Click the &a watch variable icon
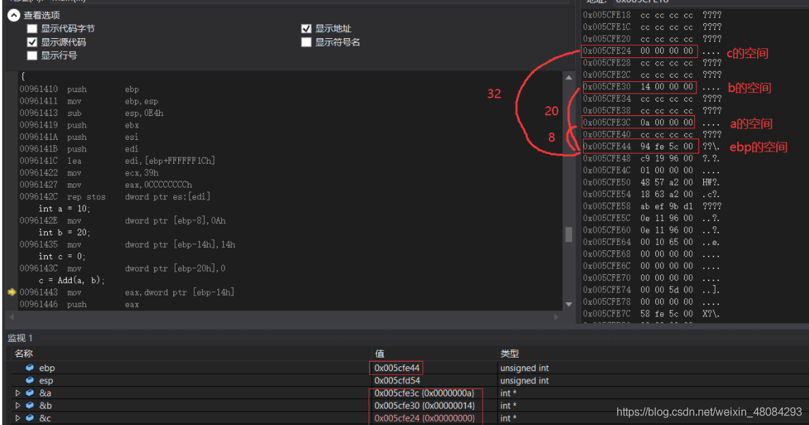This screenshot has height=425, width=809. pyautogui.click(x=30, y=393)
